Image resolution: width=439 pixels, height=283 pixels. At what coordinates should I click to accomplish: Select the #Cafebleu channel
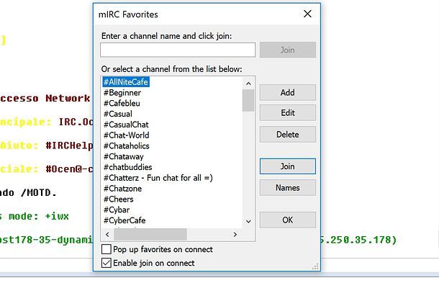click(x=122, y=104)
